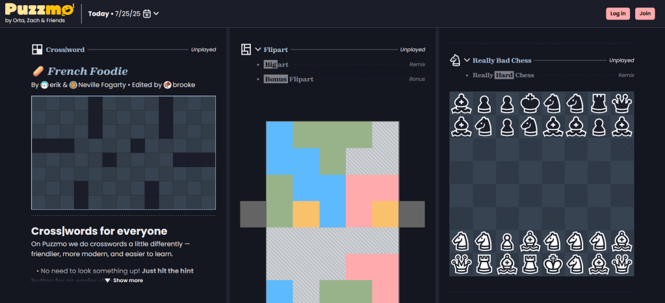Open the Big Flipart remix

276,64
